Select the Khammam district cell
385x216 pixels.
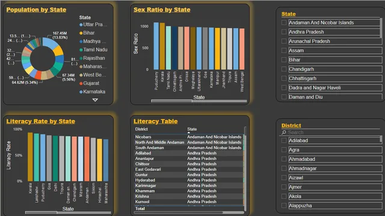click(145, 191)
